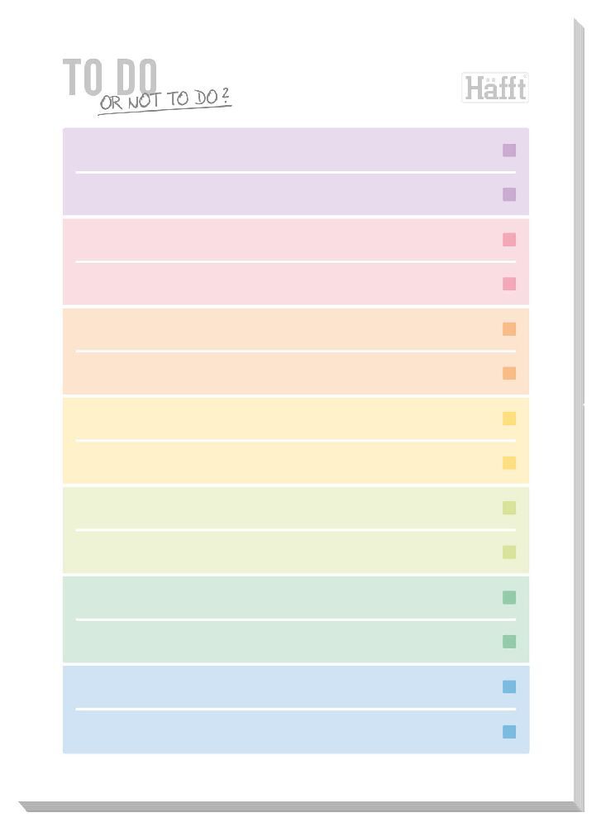Mark the upper blue checkbox

(508, 686)
